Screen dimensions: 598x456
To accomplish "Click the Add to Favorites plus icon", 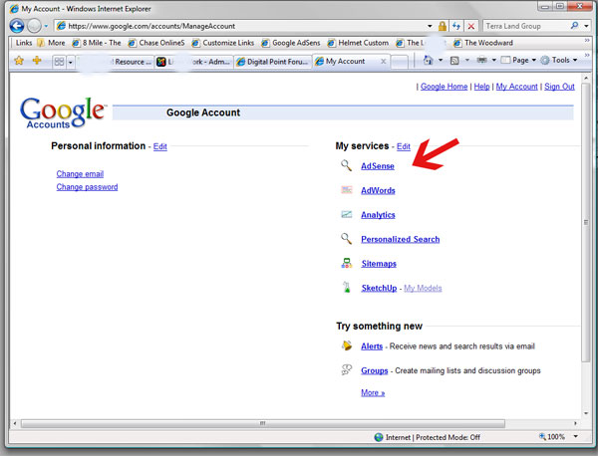I will pos(37,60).
